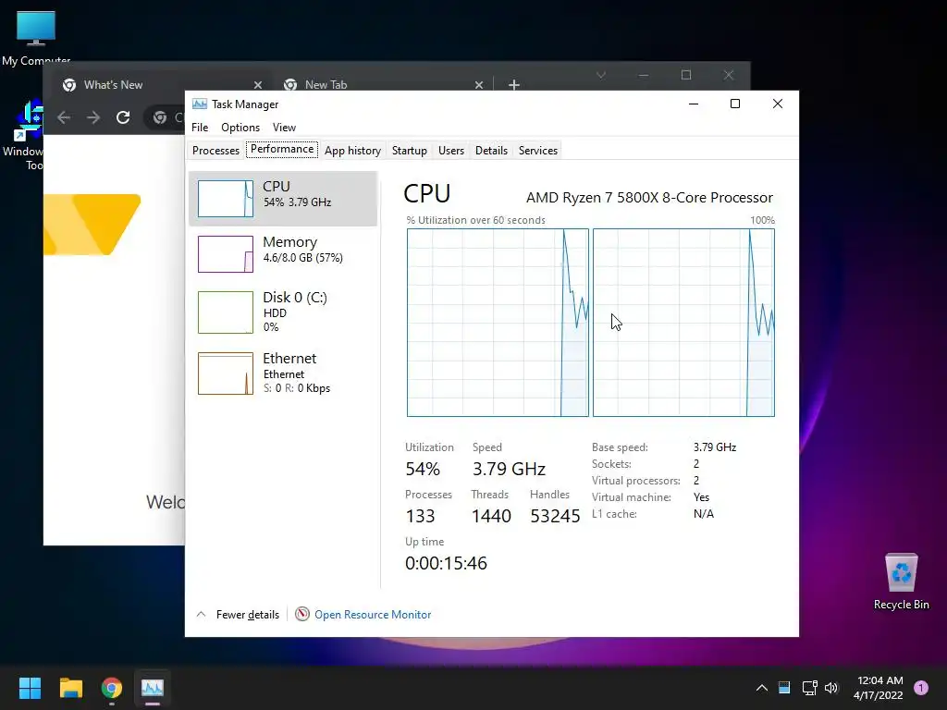Image resolution: width=947 pixels, height=710 pixels.
Task: Click the Handles value 53245
Action: pyautogui.click(x=555, y=516)
